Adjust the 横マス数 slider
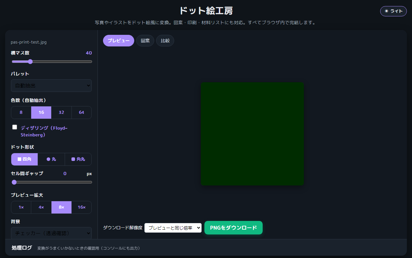The image size is (412, 258). [x=51, y=62]
